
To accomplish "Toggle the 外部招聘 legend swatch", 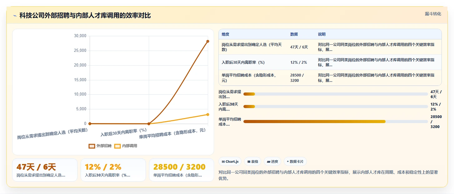I will pyautogui.click(x=92, y=146).
